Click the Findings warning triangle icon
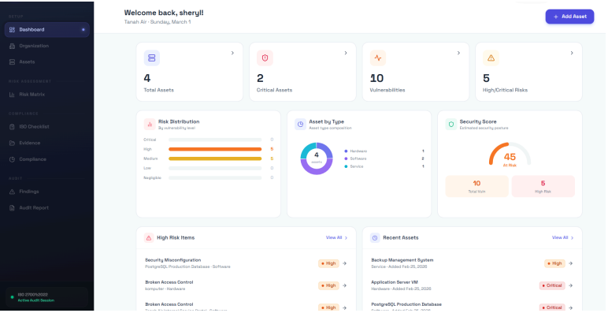Viewport: 608px width, 313px height. click(12, 192)
